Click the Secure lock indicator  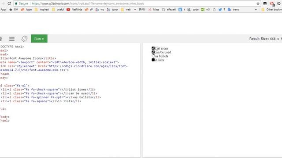(22, 4)
